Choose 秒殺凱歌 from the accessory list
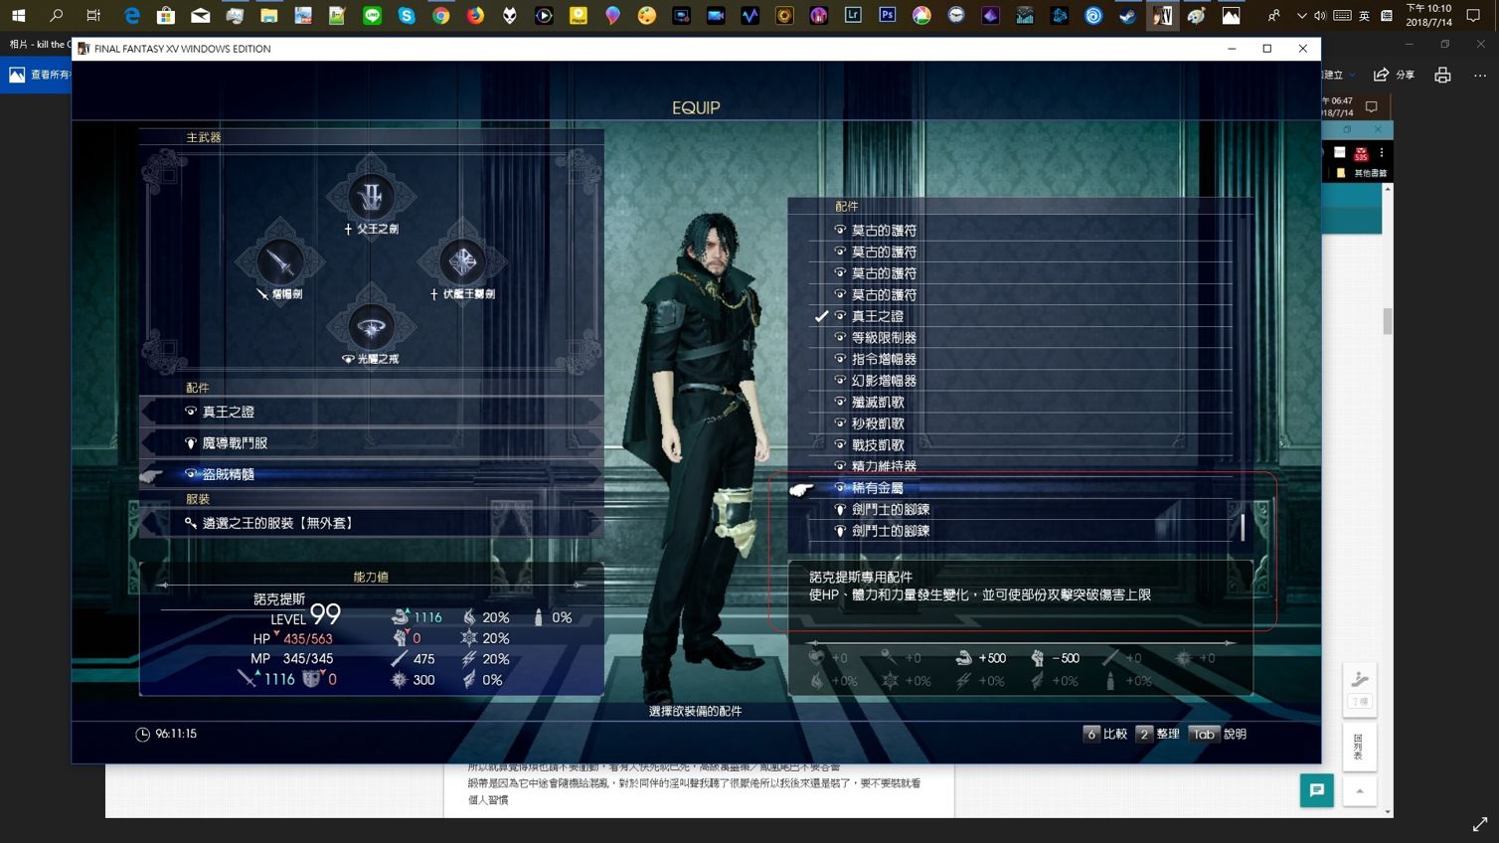 click(1022, 423)
